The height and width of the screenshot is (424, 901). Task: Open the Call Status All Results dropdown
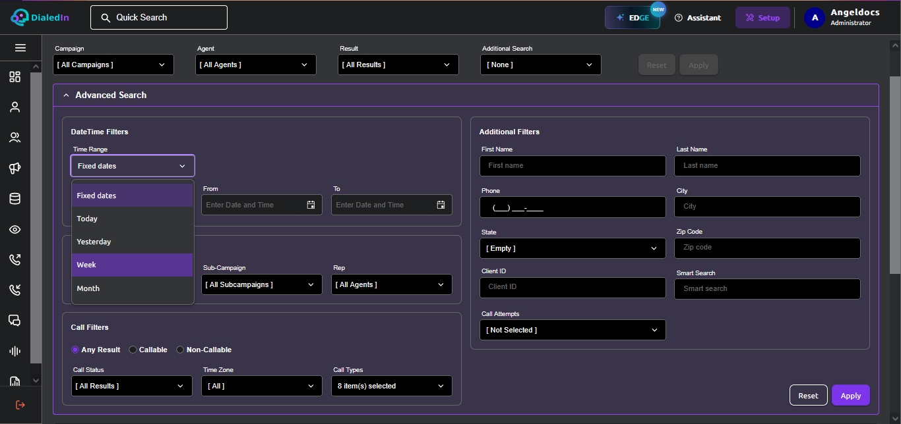point(132,386)
